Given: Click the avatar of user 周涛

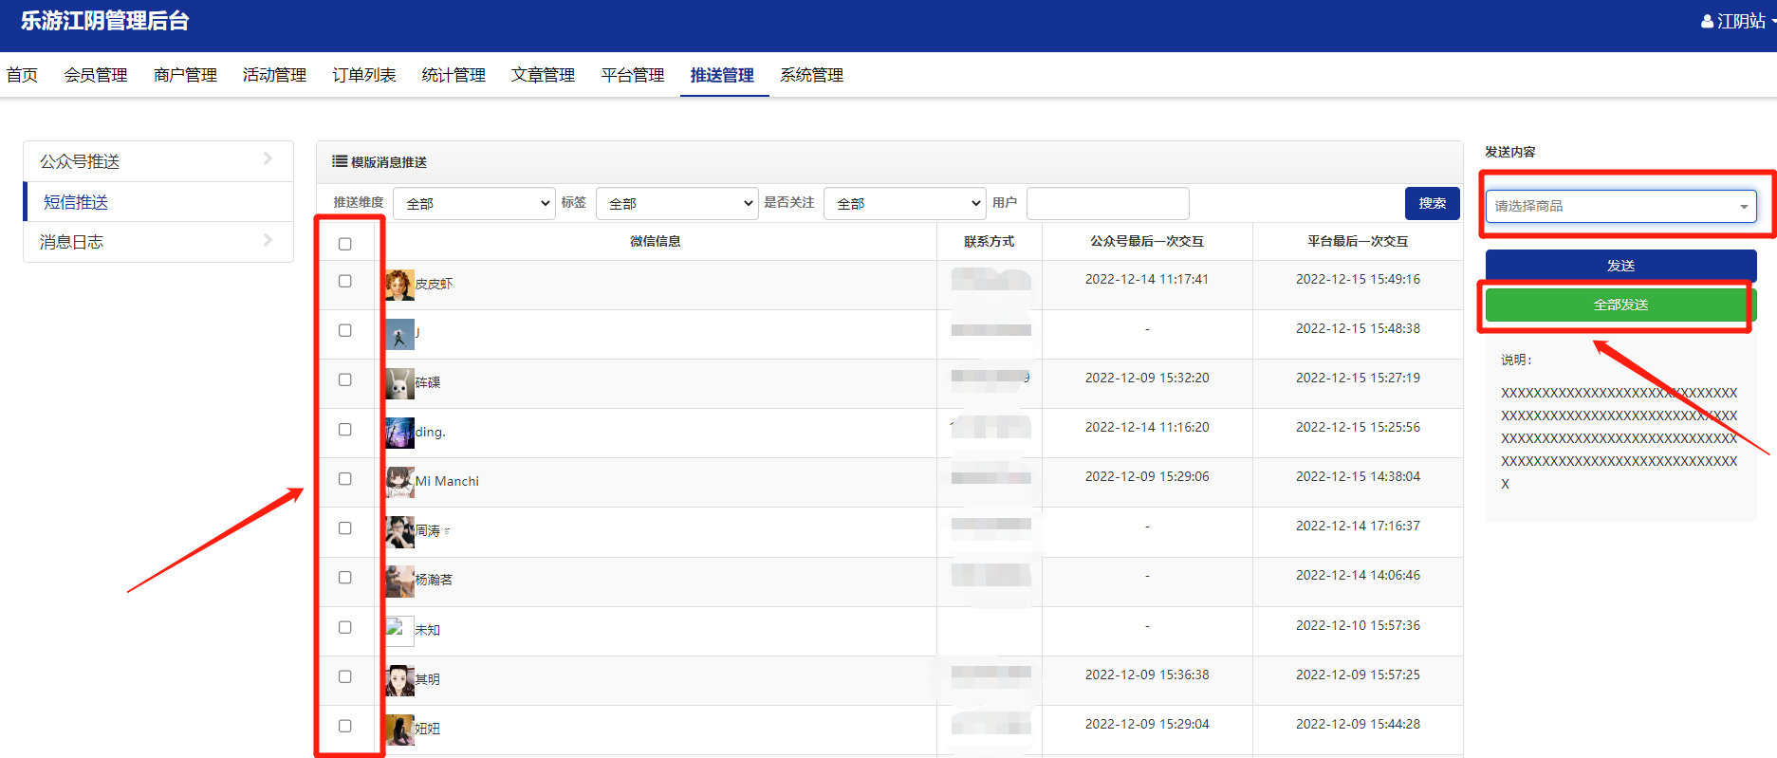Looking at the screenshot, I should pyautogui.click(x=399, y=531).
